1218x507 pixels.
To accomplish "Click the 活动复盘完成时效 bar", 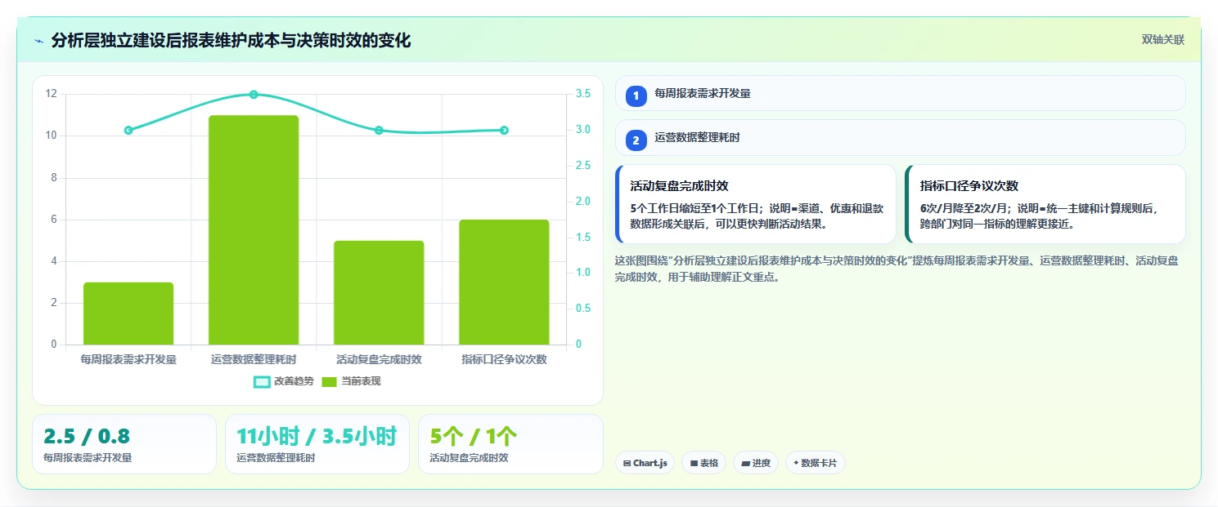I will [x=379, y=292].
